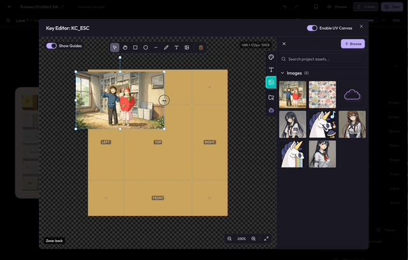Image resolution: width=408 pixels, height=260 pixels.
Task: Click Preview in the background editor
Action: tap(337, 7)
